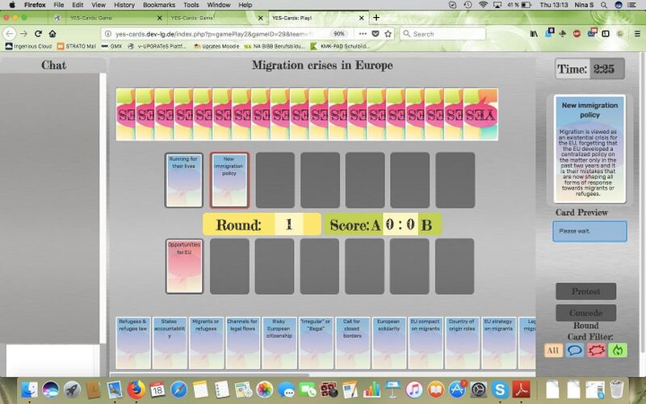Open App Store from the Dock
This screenshot has height=404, width=646.
point(457,389)
